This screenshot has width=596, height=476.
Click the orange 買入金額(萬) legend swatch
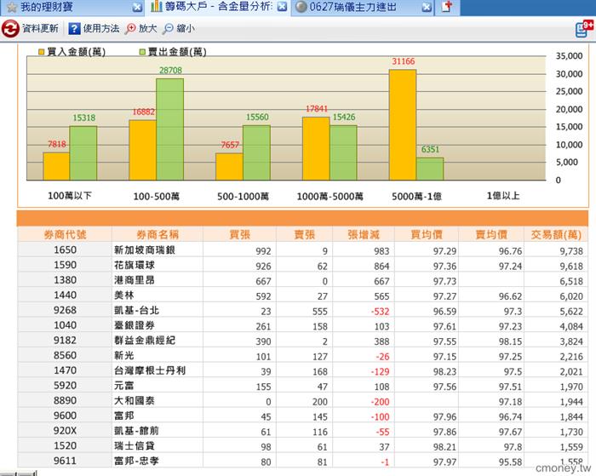click(42, 52)
